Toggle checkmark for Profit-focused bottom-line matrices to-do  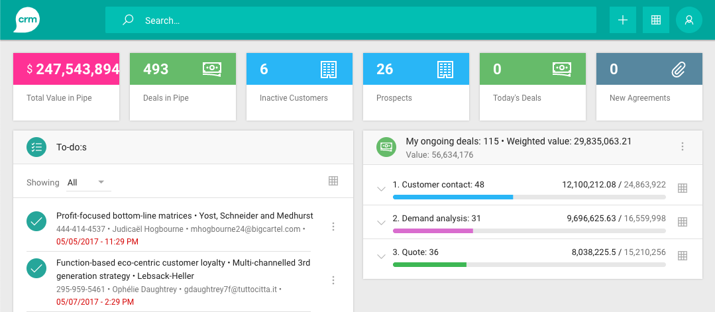36,222
